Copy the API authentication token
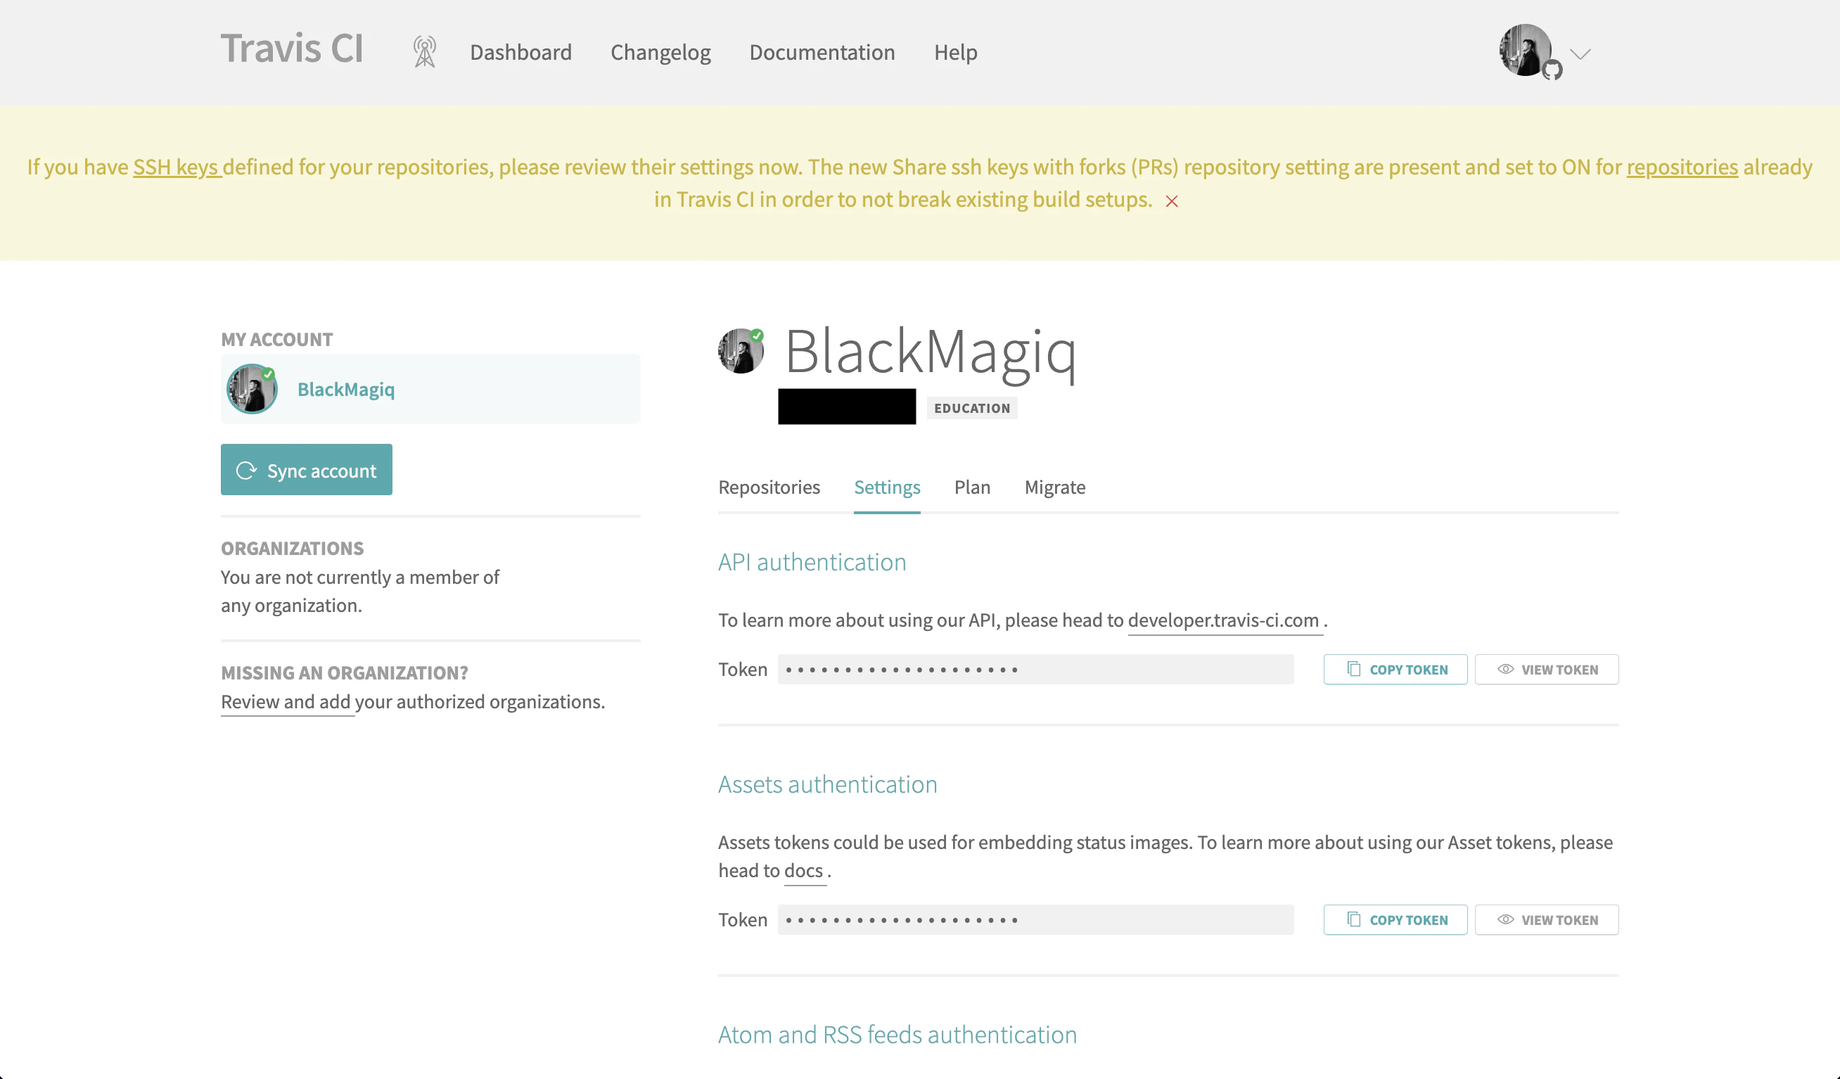The height and width of the screenshot is (1079, 1840). coord(1395,670)
